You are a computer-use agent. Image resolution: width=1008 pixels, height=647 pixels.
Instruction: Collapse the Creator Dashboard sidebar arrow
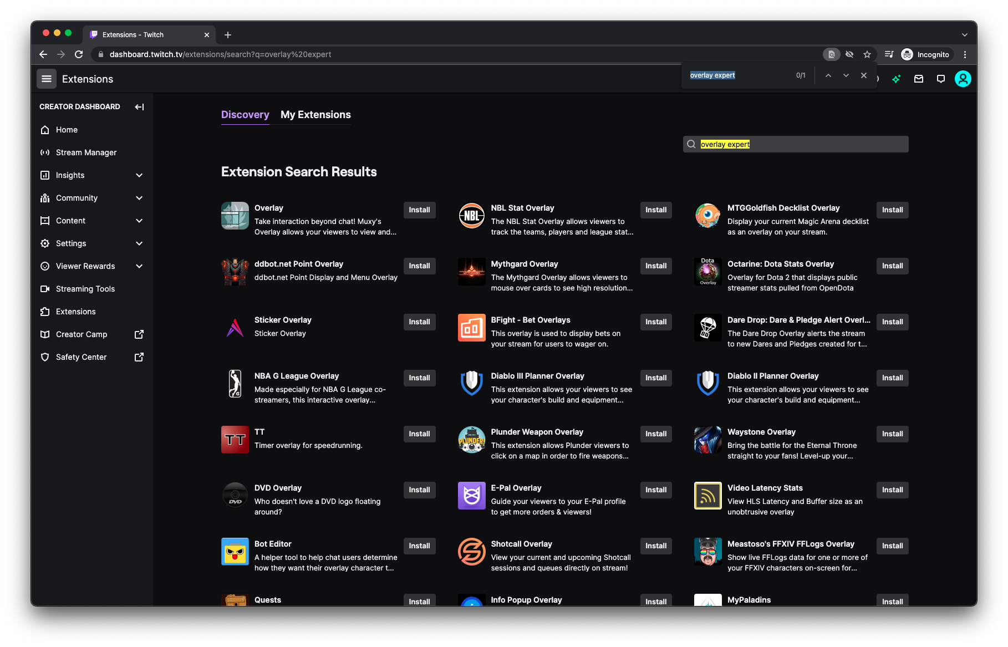click(139, 107)
